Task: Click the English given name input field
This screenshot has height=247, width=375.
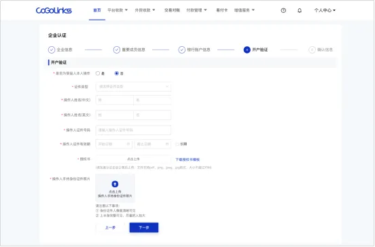Action: point(152,115)
